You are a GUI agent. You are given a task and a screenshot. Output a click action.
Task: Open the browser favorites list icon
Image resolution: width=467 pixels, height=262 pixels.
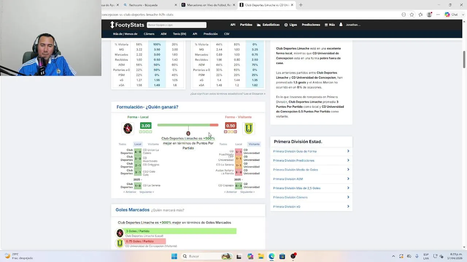click(421, 15)
